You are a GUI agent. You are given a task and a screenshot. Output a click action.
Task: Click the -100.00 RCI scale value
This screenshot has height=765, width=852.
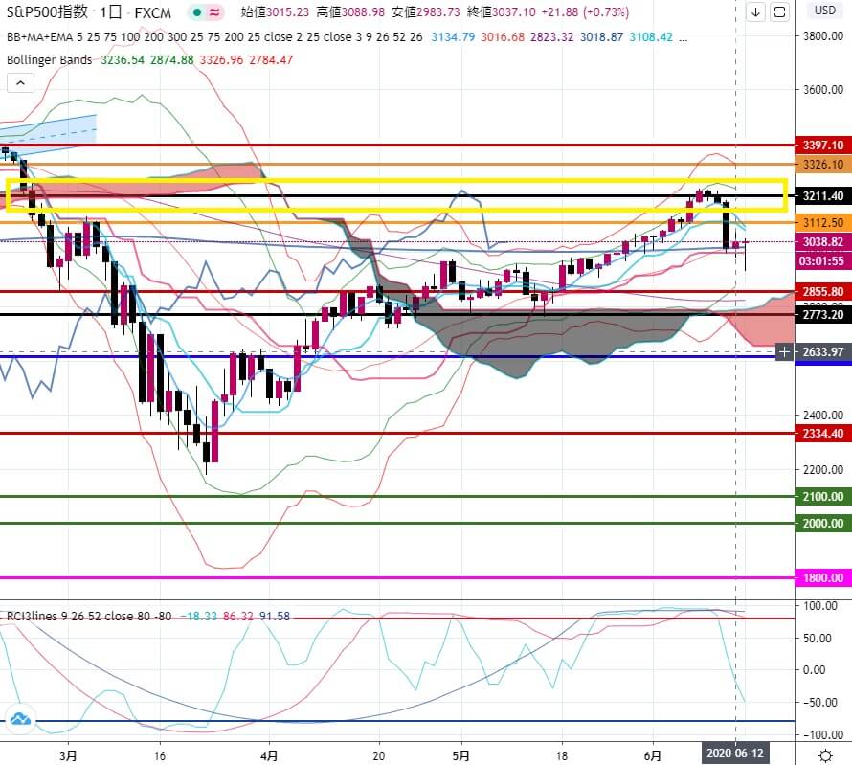click(x=820, y=735)
